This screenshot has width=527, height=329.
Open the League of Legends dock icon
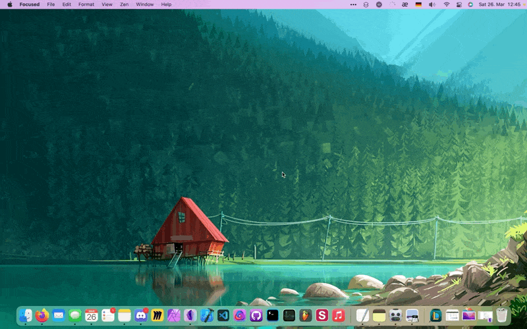pyautogui.click(x=435, y=316)
